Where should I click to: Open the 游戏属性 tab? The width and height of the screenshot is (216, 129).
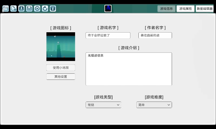click(185, 9)
